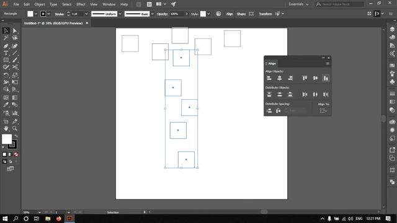This screenshot has height=223, width=397.
Task: Open the Effect menu
Action: (81, 4)
